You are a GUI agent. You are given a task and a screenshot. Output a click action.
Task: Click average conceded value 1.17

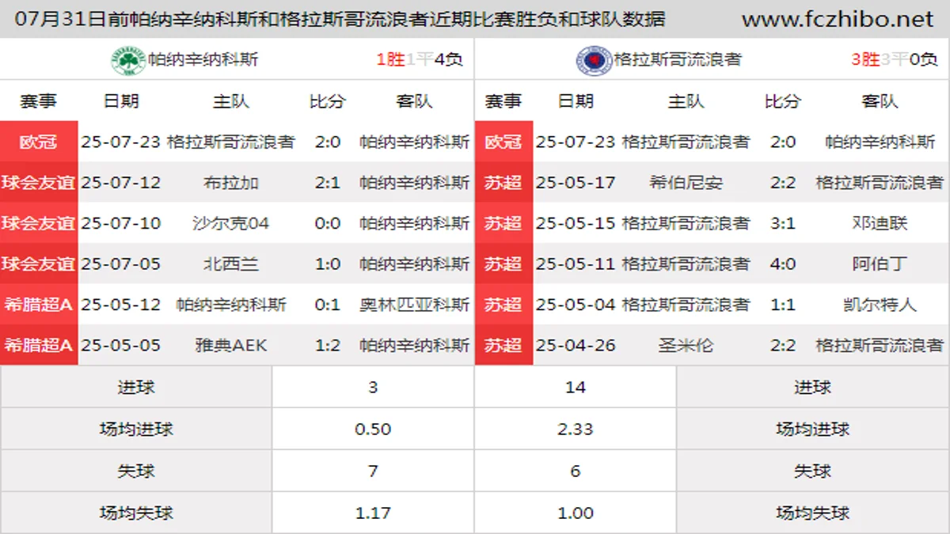click(x=373, y=513)
